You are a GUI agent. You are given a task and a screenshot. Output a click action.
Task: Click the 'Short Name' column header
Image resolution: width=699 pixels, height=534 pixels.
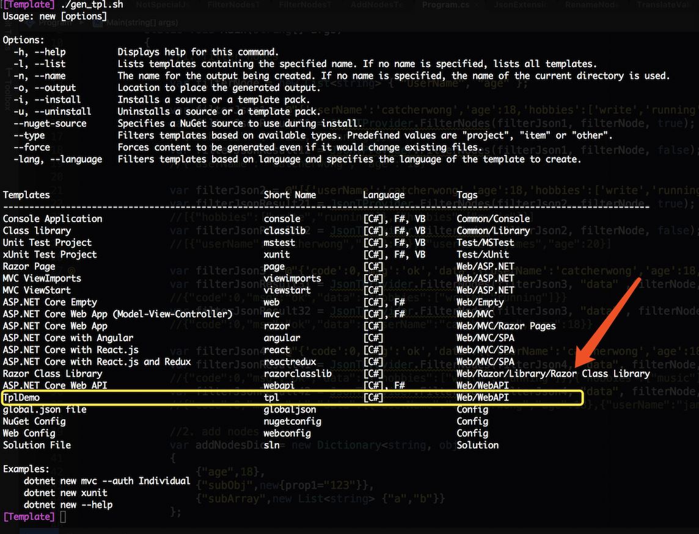[290, 195]
